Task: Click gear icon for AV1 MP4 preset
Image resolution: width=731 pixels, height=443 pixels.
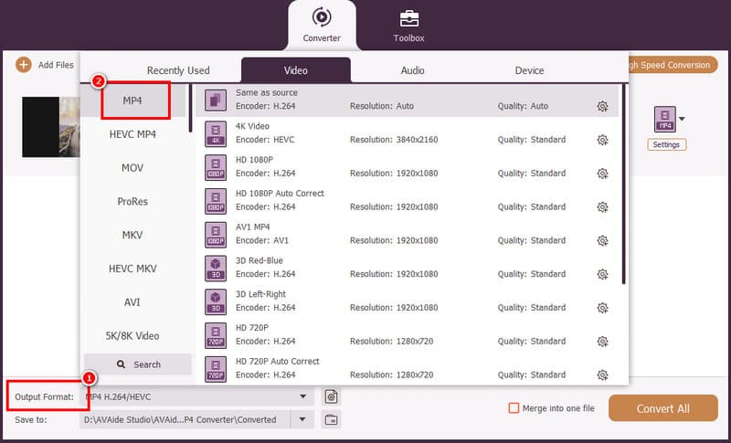Action: [x=602, y=241]
